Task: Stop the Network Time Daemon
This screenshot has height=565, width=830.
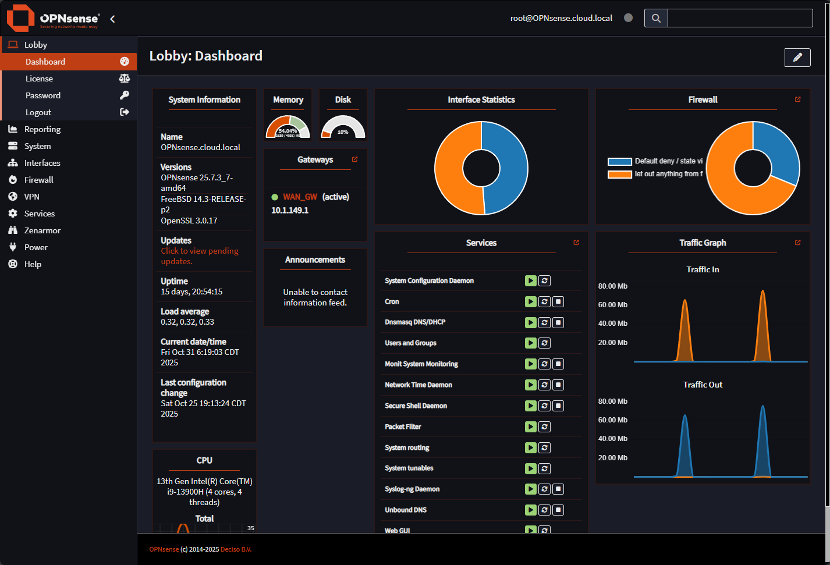Action: (x=558, y=385)
